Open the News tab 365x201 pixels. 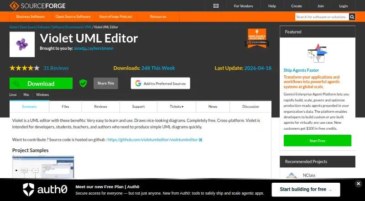[x=213, y=106]
